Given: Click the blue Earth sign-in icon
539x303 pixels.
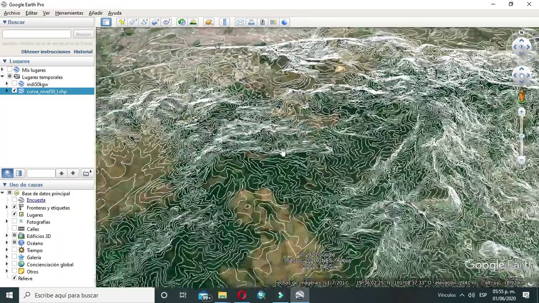Looking at the screenshot, I should click(285, 22).
